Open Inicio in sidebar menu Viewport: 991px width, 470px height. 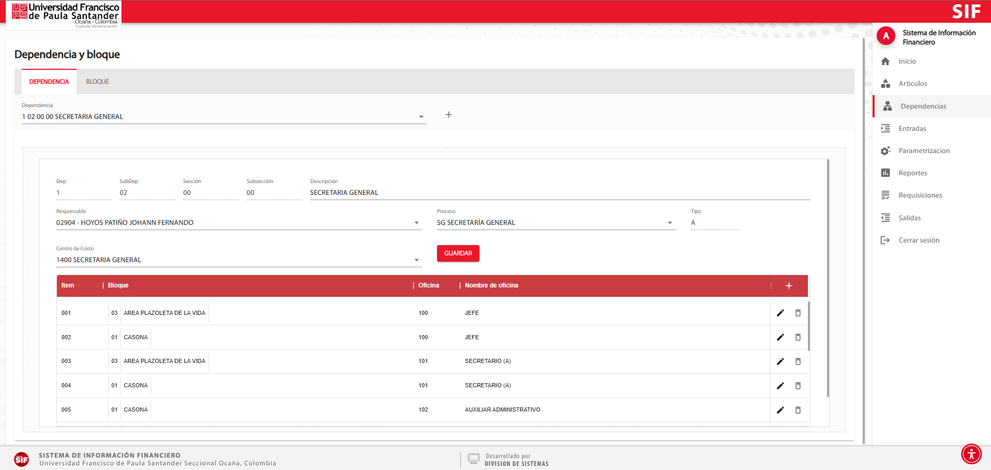point(932,61)
